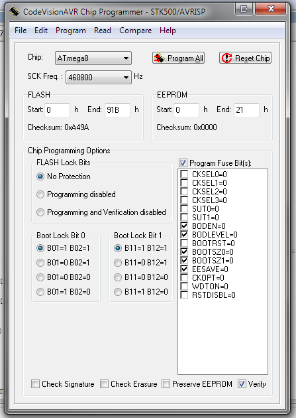Screen dimensions: 296x418
Task: Click the FLASH End address field
Action: tap(117, 110)
